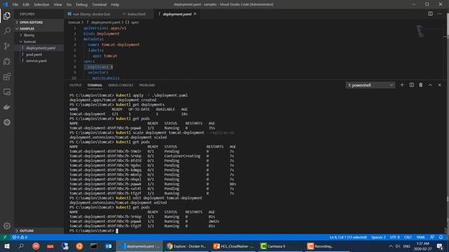Image resolution: width=449 pixels, height=252 pixels.
Task: Change indentation via Spaces: 2 in status bar
Action: pos(378,237)
